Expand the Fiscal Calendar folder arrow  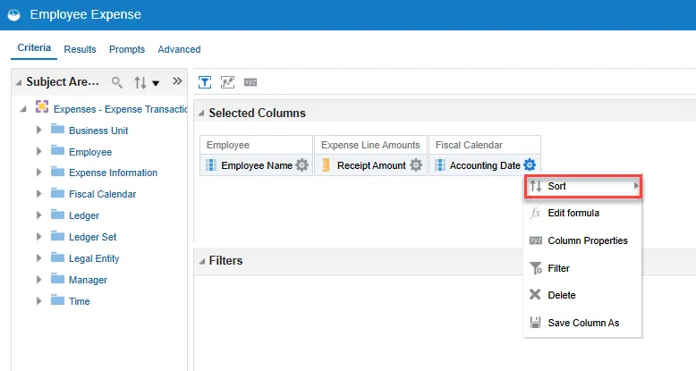coord(39,193)
